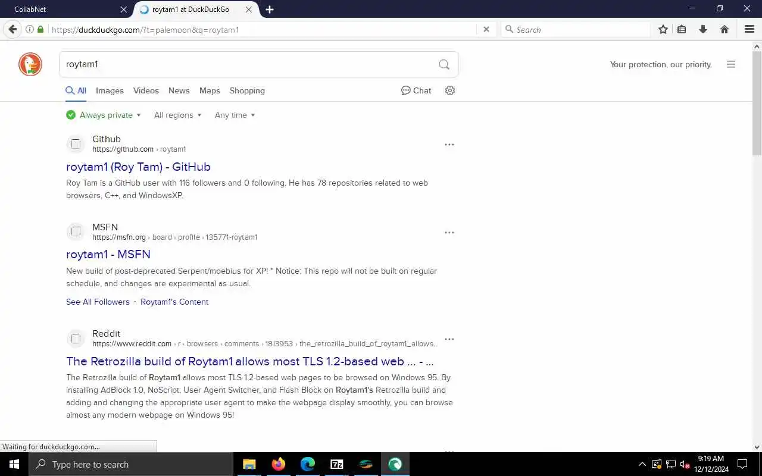Open Pale Moon hamburger menu in toolbar
The height and width of the screenshot is (476, 762).
(x=749, y=29)
